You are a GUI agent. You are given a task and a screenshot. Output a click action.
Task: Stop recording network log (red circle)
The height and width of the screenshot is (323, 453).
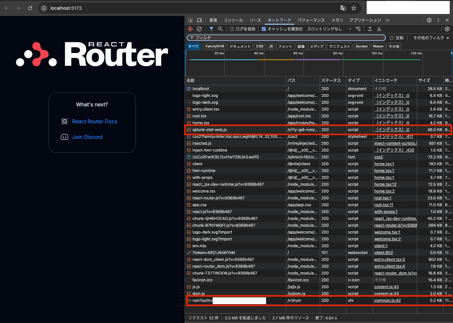(x=190, y=29)
